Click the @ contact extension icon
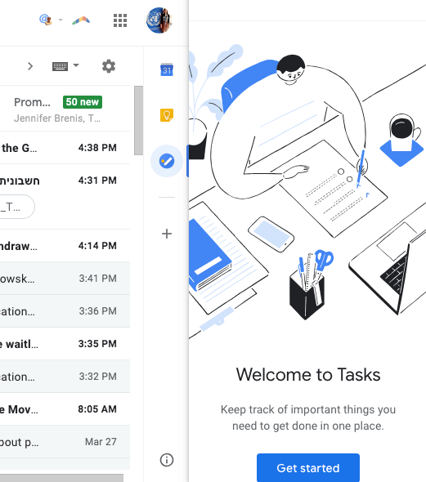 click(46, 20)
